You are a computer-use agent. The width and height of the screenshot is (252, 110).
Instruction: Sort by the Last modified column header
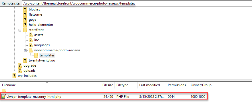[152, 85]
